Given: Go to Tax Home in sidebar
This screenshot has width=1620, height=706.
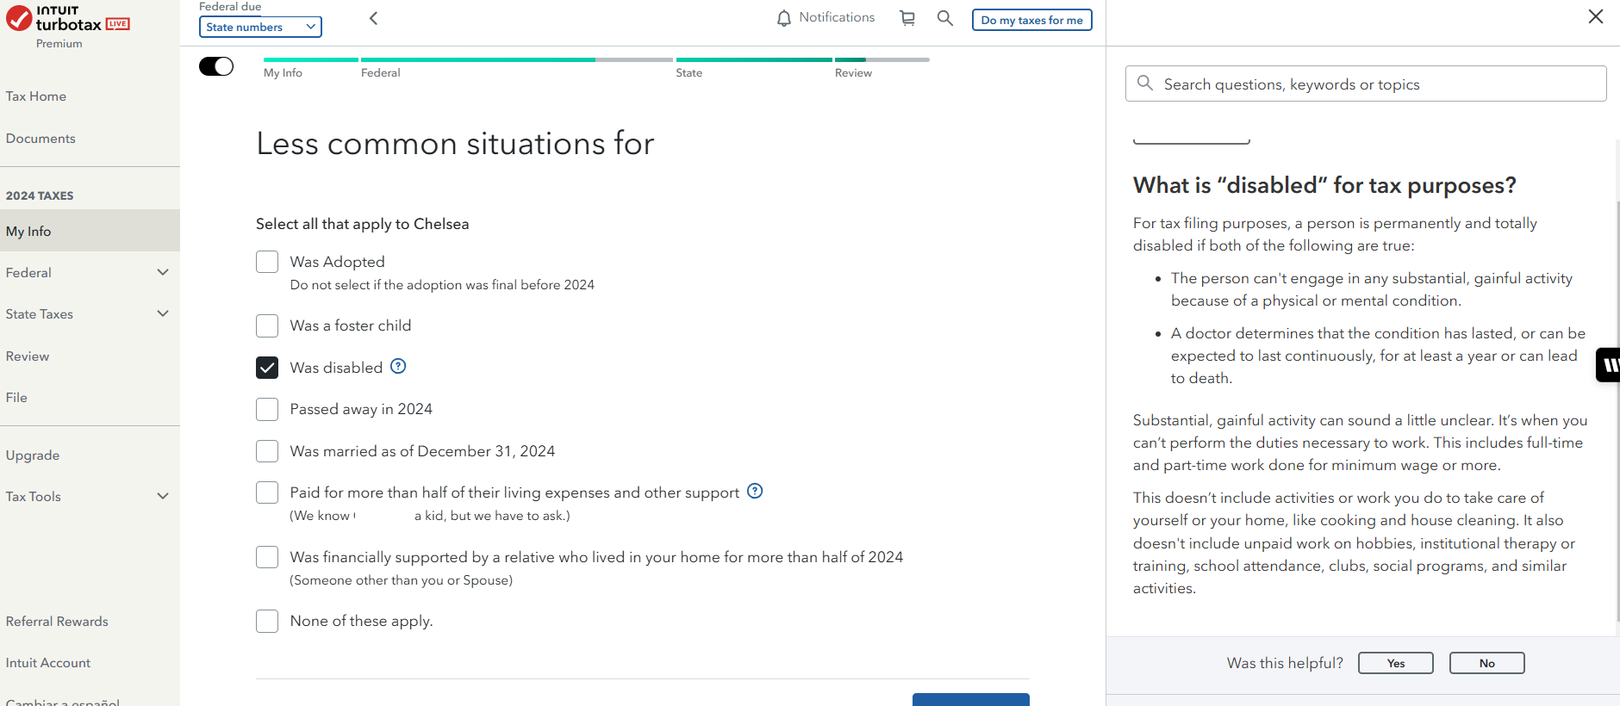Looking at the screenshot, I should point(36,96).
